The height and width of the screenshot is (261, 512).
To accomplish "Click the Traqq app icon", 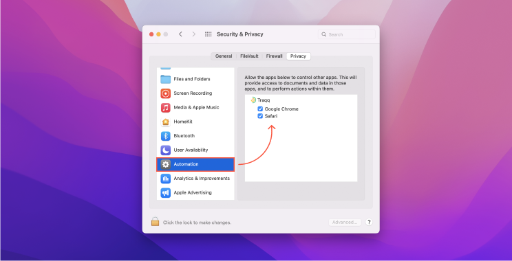I will 253,100.
